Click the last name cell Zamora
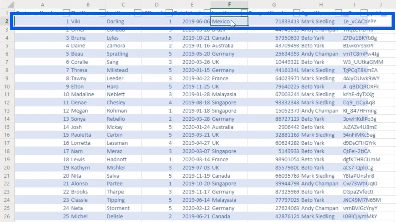Viewport: 396px width, 222px height. [123, 45]
